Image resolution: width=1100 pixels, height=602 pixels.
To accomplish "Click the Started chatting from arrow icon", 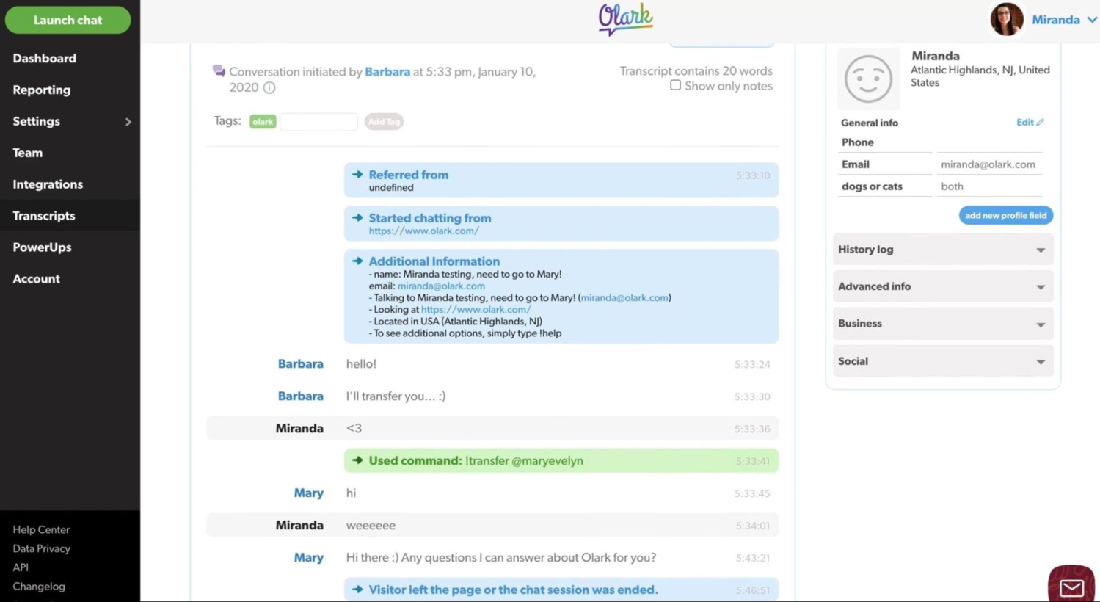I will [357, 218].
